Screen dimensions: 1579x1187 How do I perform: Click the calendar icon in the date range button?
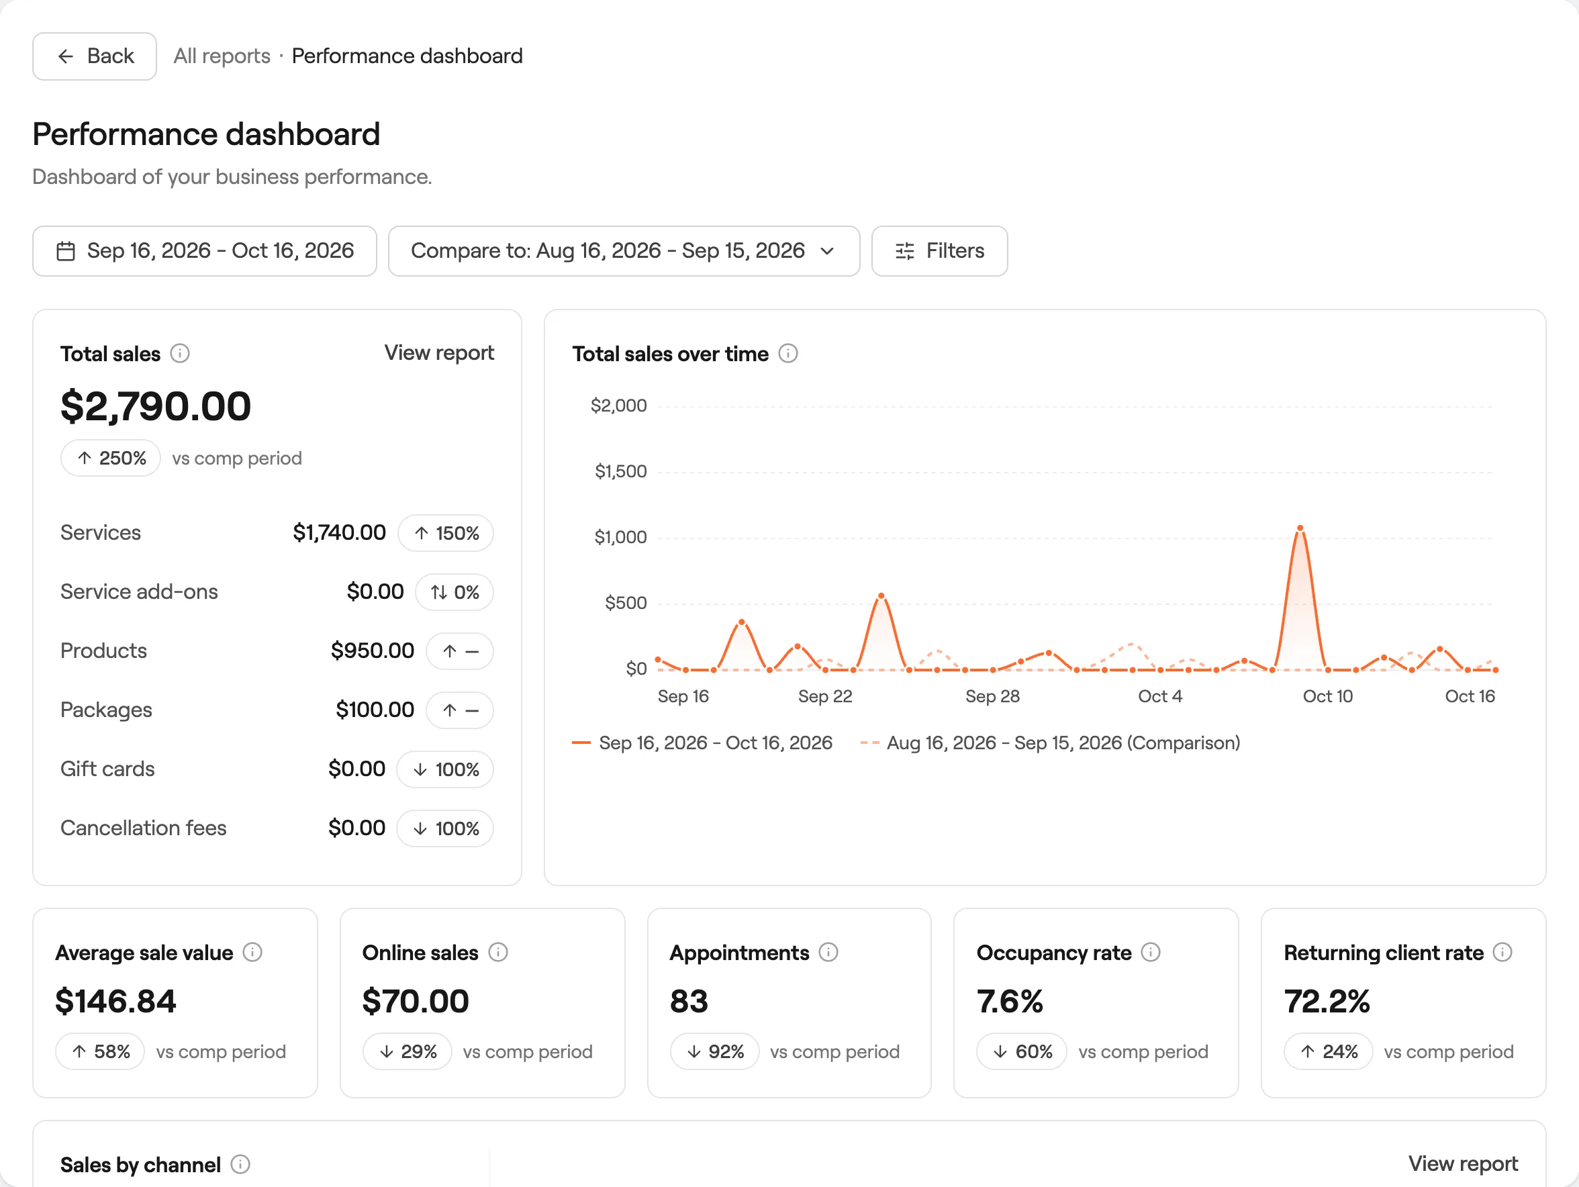coord(66,251)
